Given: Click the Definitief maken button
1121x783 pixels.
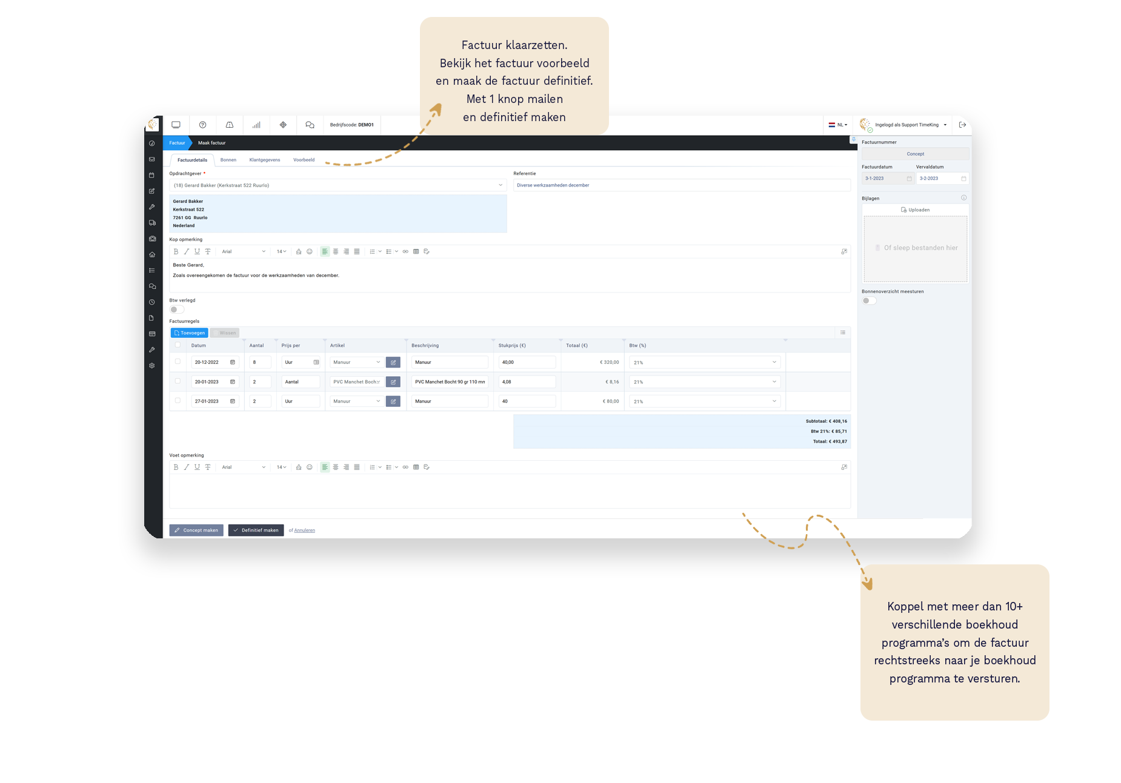Looking at the screenshot, I should click(256, 530).
